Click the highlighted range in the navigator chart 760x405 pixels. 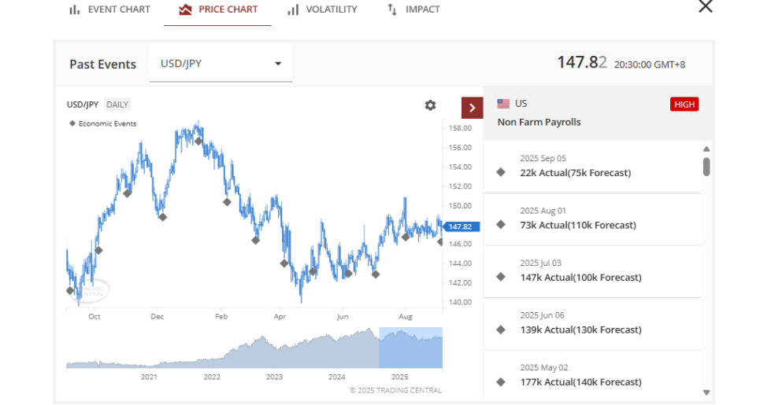click(x=410, y=348)
